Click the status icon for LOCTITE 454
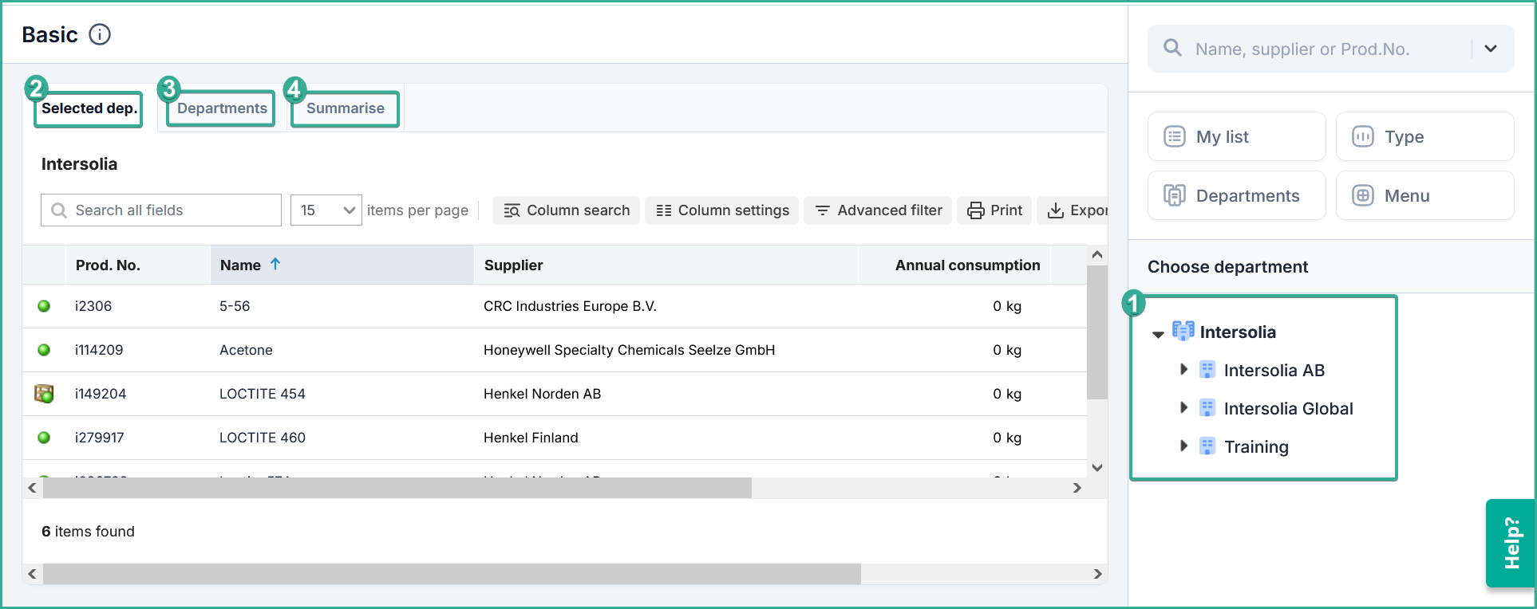Image resolution: width=1537 pixels, height=609 pixels. (x=44, y=394)
